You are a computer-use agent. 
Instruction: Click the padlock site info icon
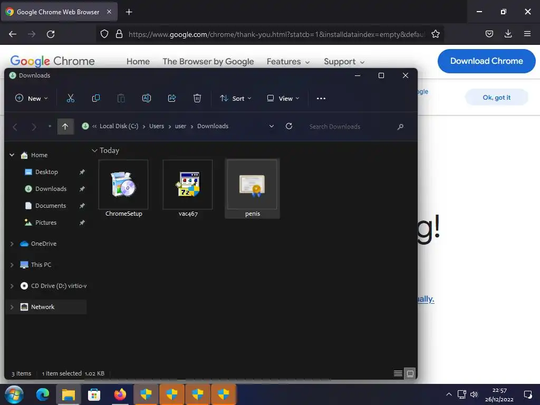pyautogui.click(x=119, y=34)
